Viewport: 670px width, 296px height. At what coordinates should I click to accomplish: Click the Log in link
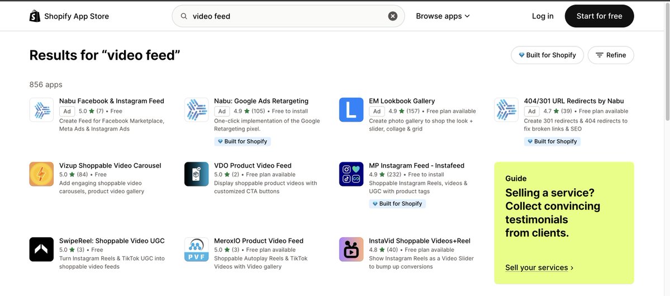tap(543, 16)
